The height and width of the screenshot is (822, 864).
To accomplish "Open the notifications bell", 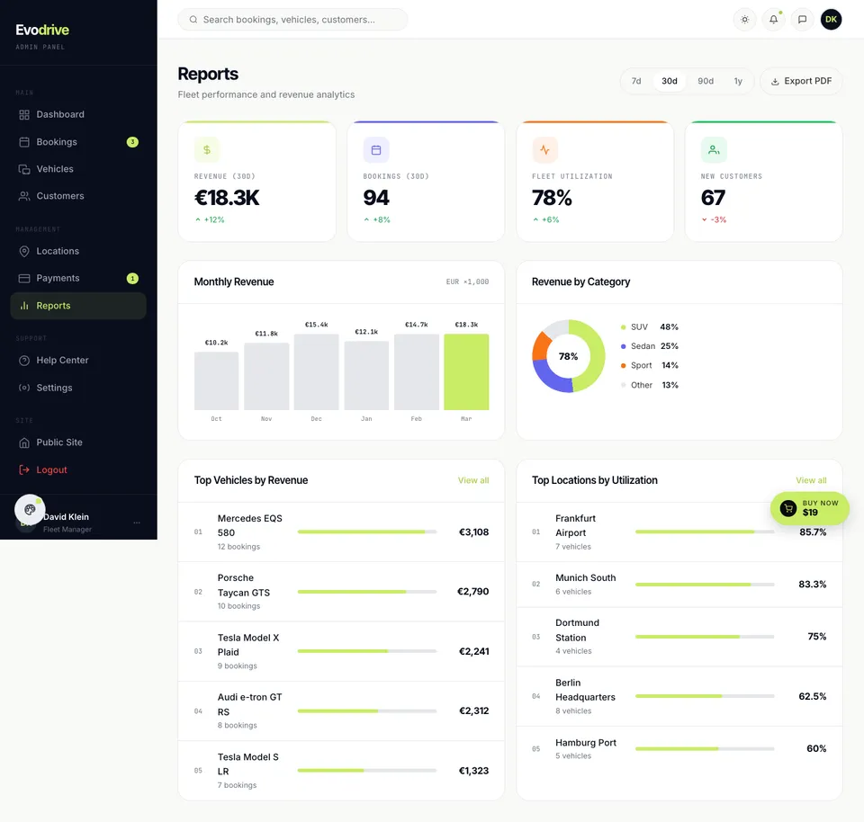I will tap(774, 20).
